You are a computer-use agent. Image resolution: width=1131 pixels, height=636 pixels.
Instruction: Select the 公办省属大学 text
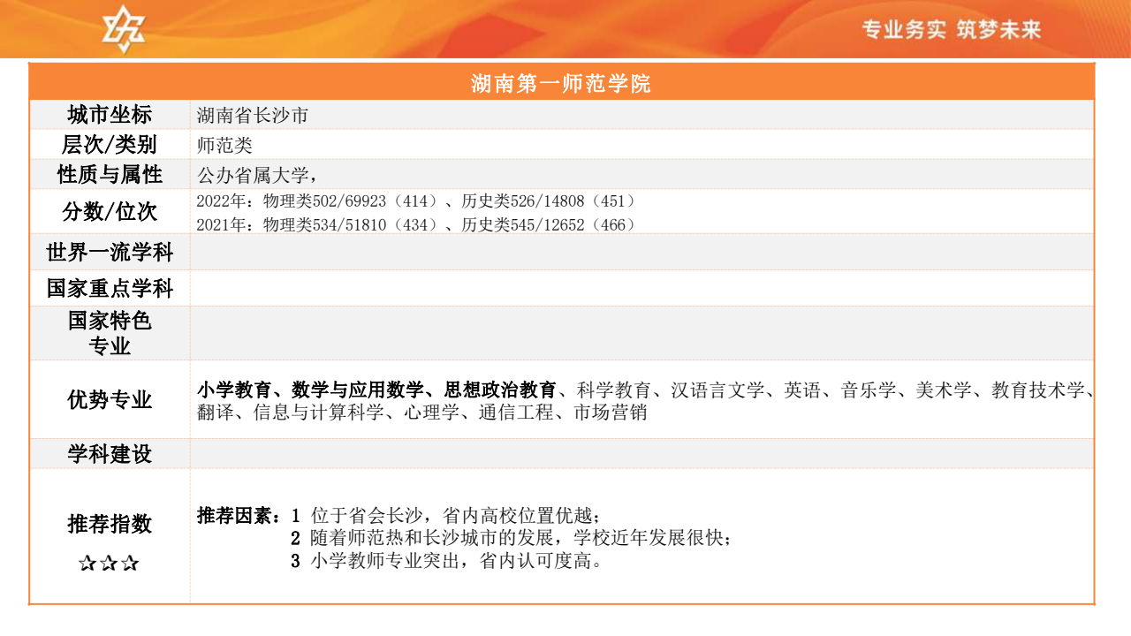(253, 175)
